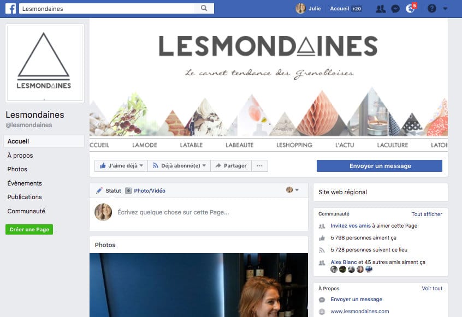Open the Messenger icon
The height and width of the screenshot is (317, 462).
click(395, 9)
